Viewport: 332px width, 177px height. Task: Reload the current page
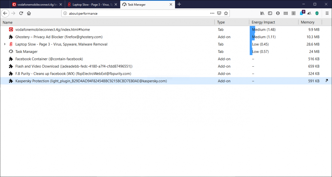(21, 13)
